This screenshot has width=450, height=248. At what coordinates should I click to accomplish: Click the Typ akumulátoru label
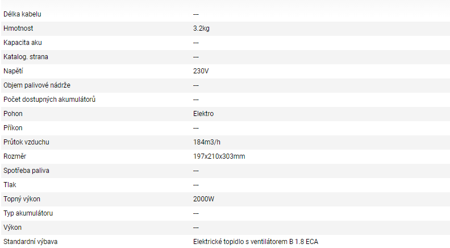click(x=28, y=213)
